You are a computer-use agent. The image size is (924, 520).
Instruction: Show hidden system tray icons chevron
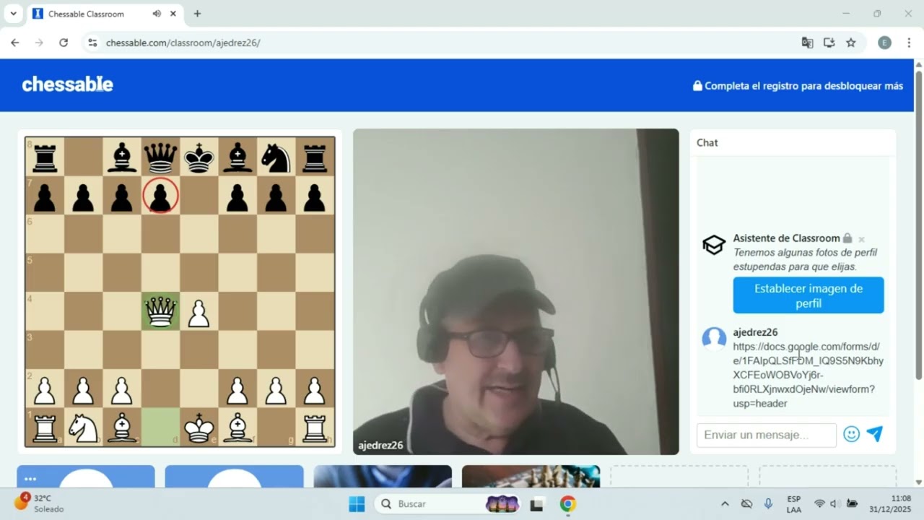pos(725,503)
